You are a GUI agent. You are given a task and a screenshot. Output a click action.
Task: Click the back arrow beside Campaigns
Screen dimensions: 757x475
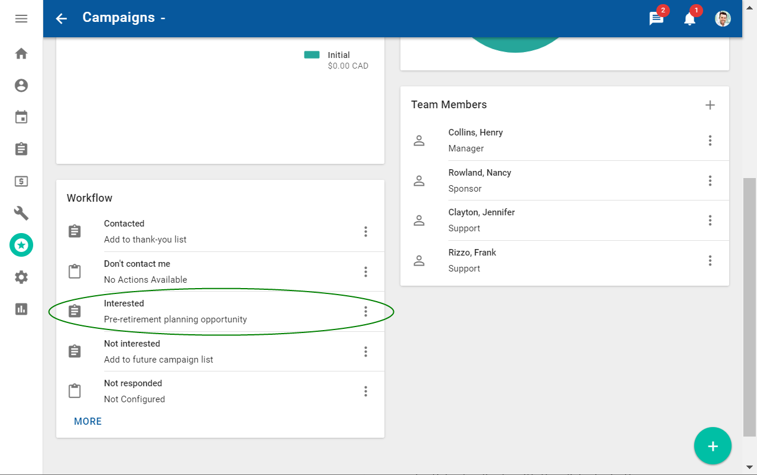point(62,18)
